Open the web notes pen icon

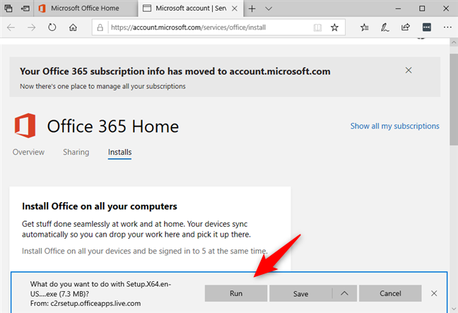click(x=384, y=28)
